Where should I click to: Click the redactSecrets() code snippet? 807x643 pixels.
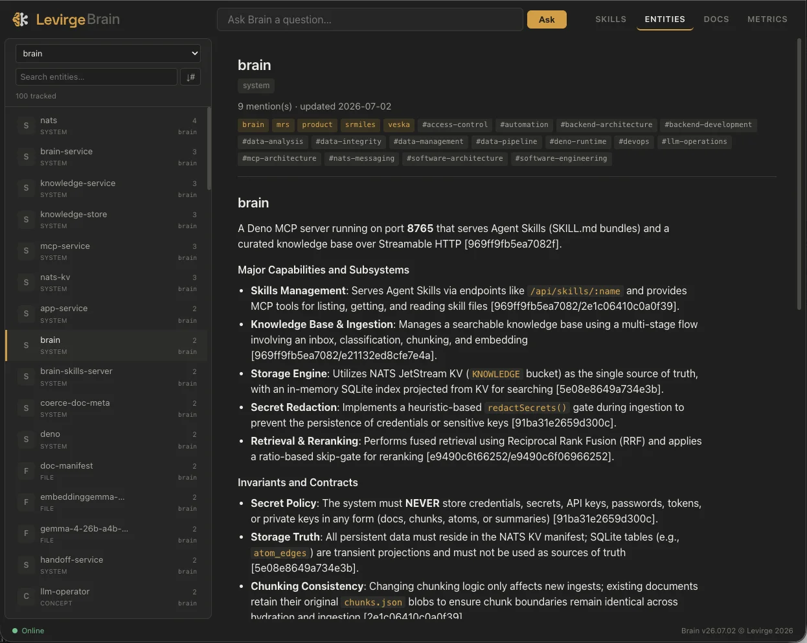pyautogui.click(x=527, y=408)
